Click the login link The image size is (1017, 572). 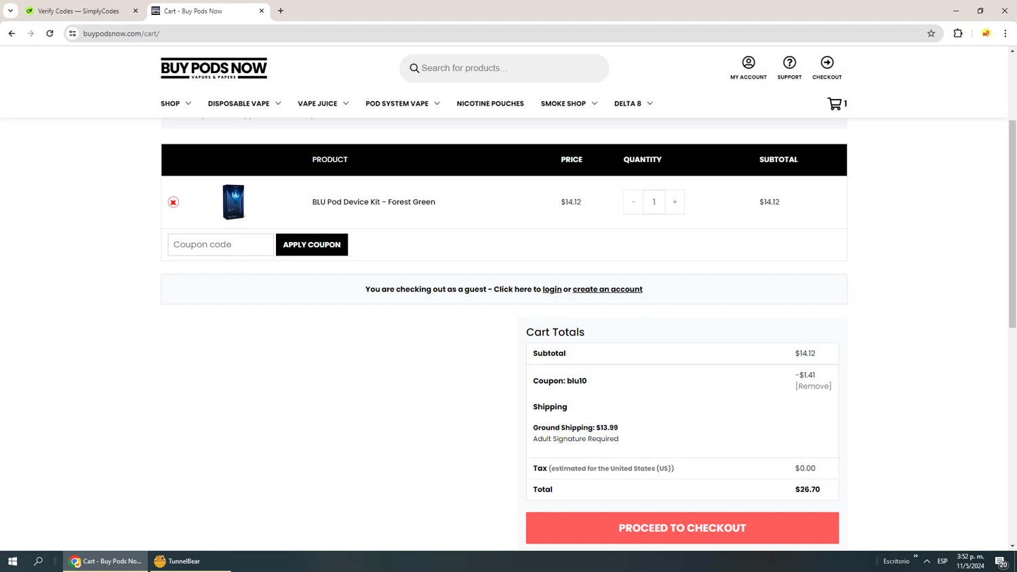point(552,289)
